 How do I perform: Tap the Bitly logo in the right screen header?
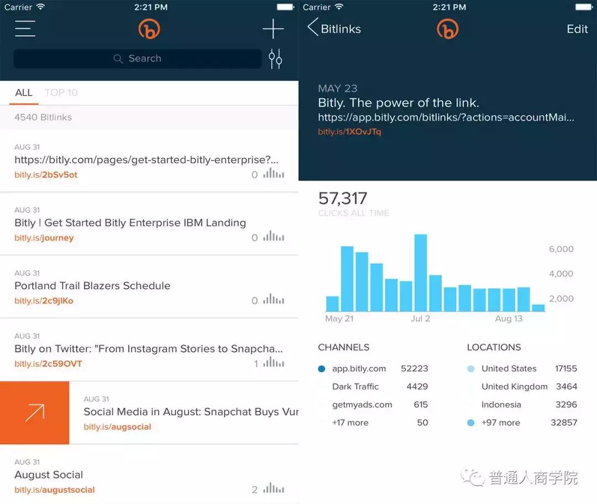[x=447, y=29]
